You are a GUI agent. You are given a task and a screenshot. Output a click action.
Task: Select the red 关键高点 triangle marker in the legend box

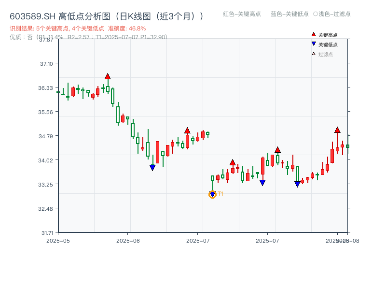coord(314,34)
